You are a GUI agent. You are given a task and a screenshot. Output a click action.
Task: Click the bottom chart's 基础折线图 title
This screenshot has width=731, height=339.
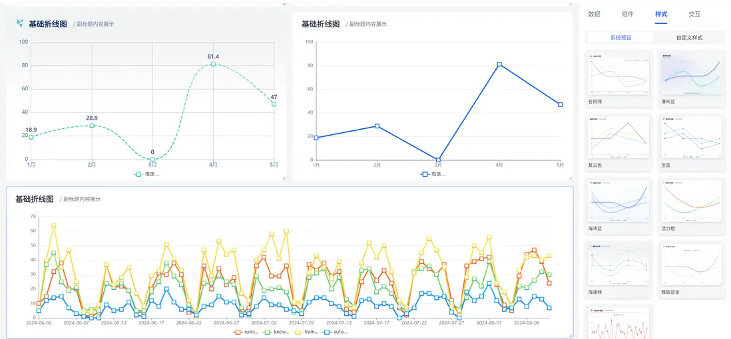coord(35,199)
